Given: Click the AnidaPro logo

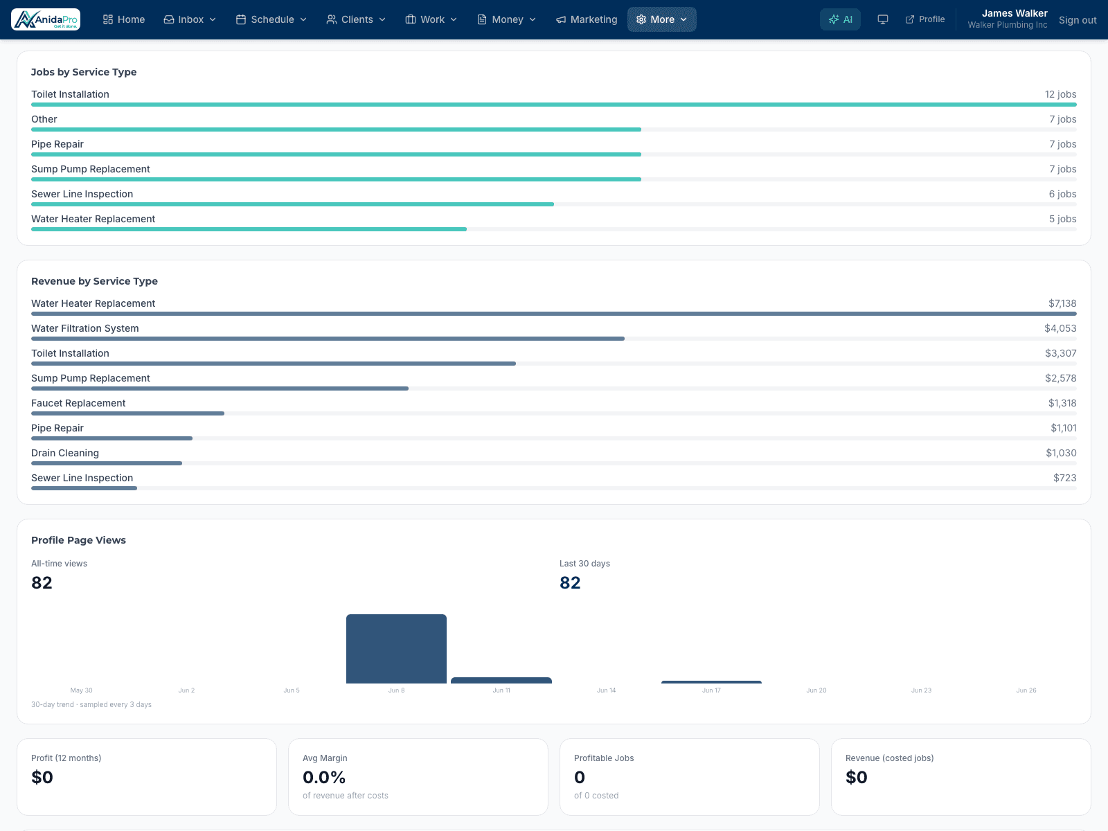Looking at the screenshot, I should (x=46, y=19).
